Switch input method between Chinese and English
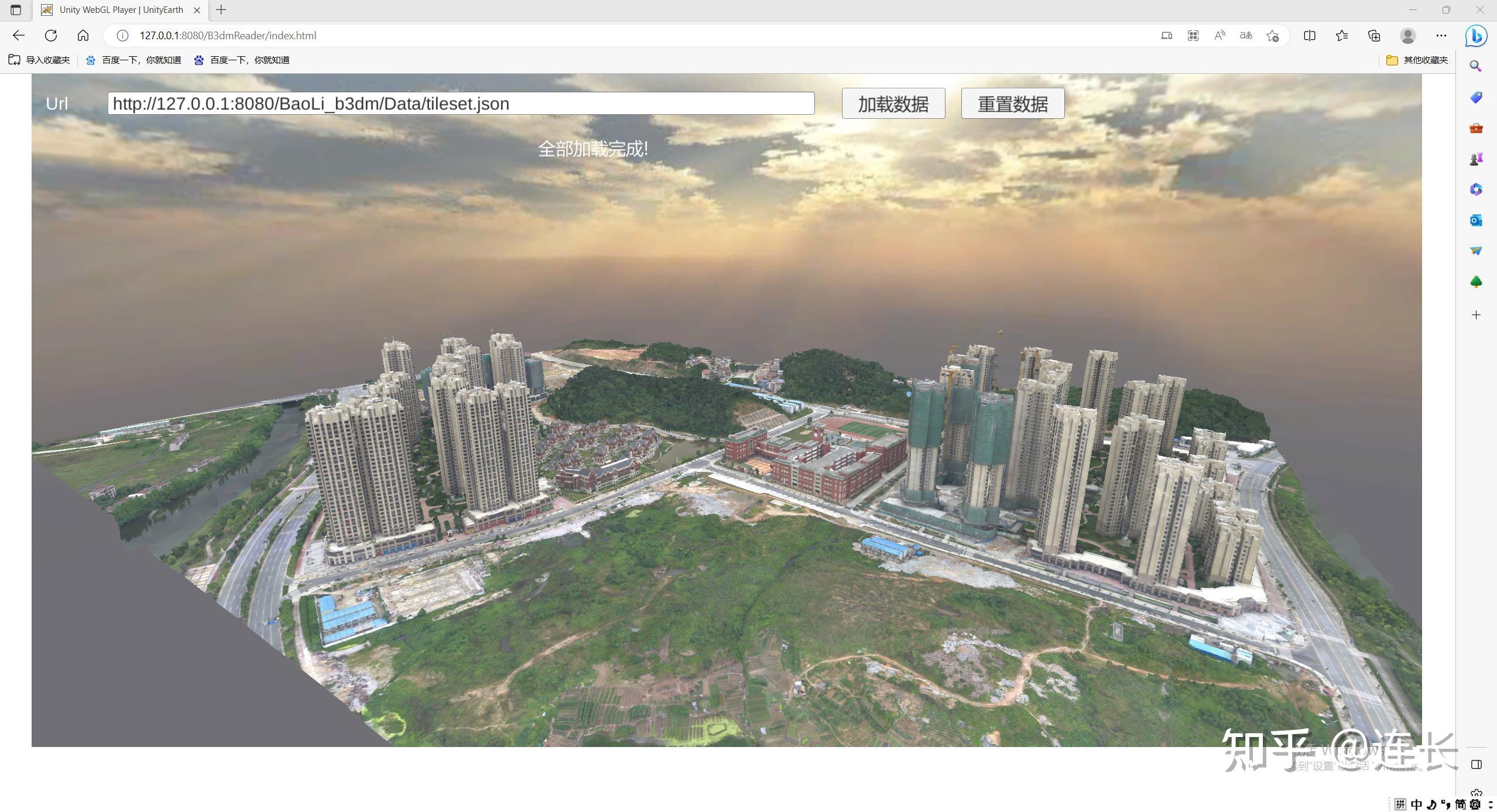Image resolution: width=1497 pixels, height=812 pixels. pos(1416,803)
